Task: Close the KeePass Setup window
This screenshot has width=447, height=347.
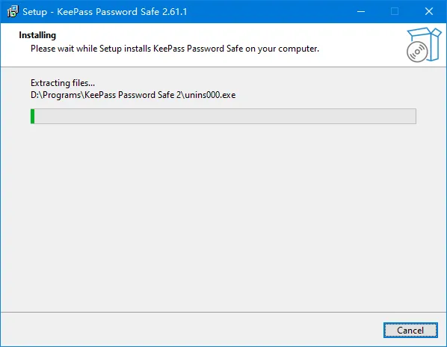Action: [429, 11]
